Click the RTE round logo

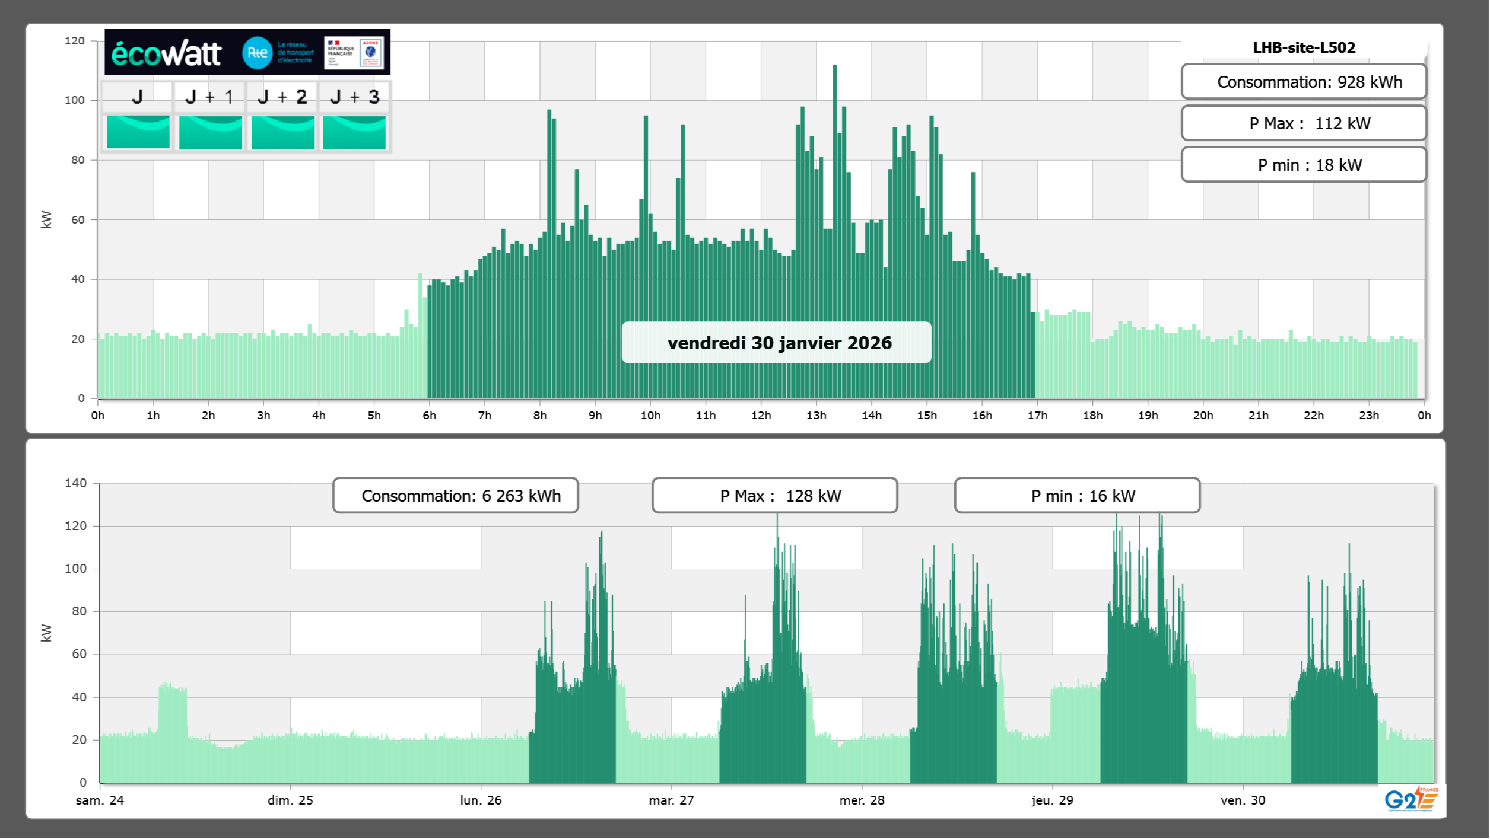point(257,53)
